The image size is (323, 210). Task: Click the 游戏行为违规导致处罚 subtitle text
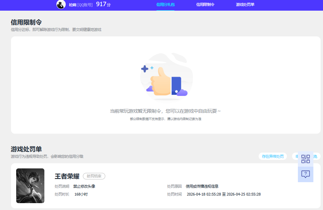point(47,156)
